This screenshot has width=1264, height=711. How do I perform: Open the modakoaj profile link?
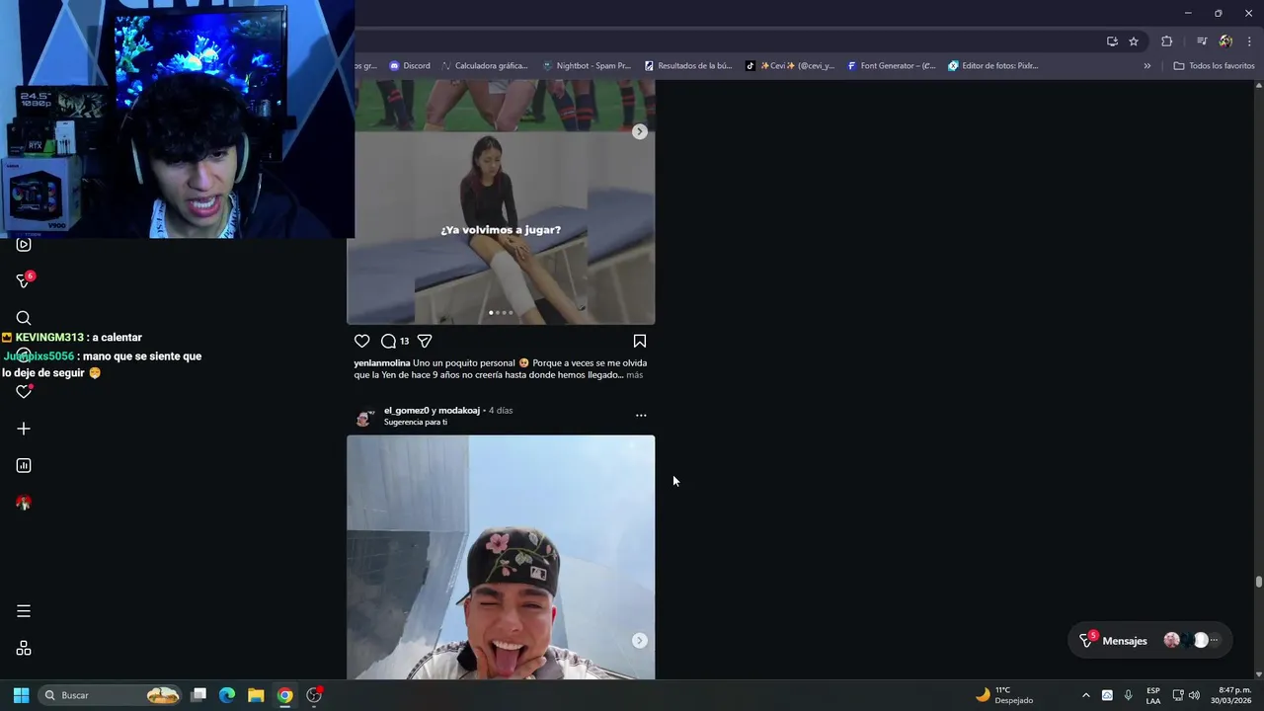click(459, 410)
